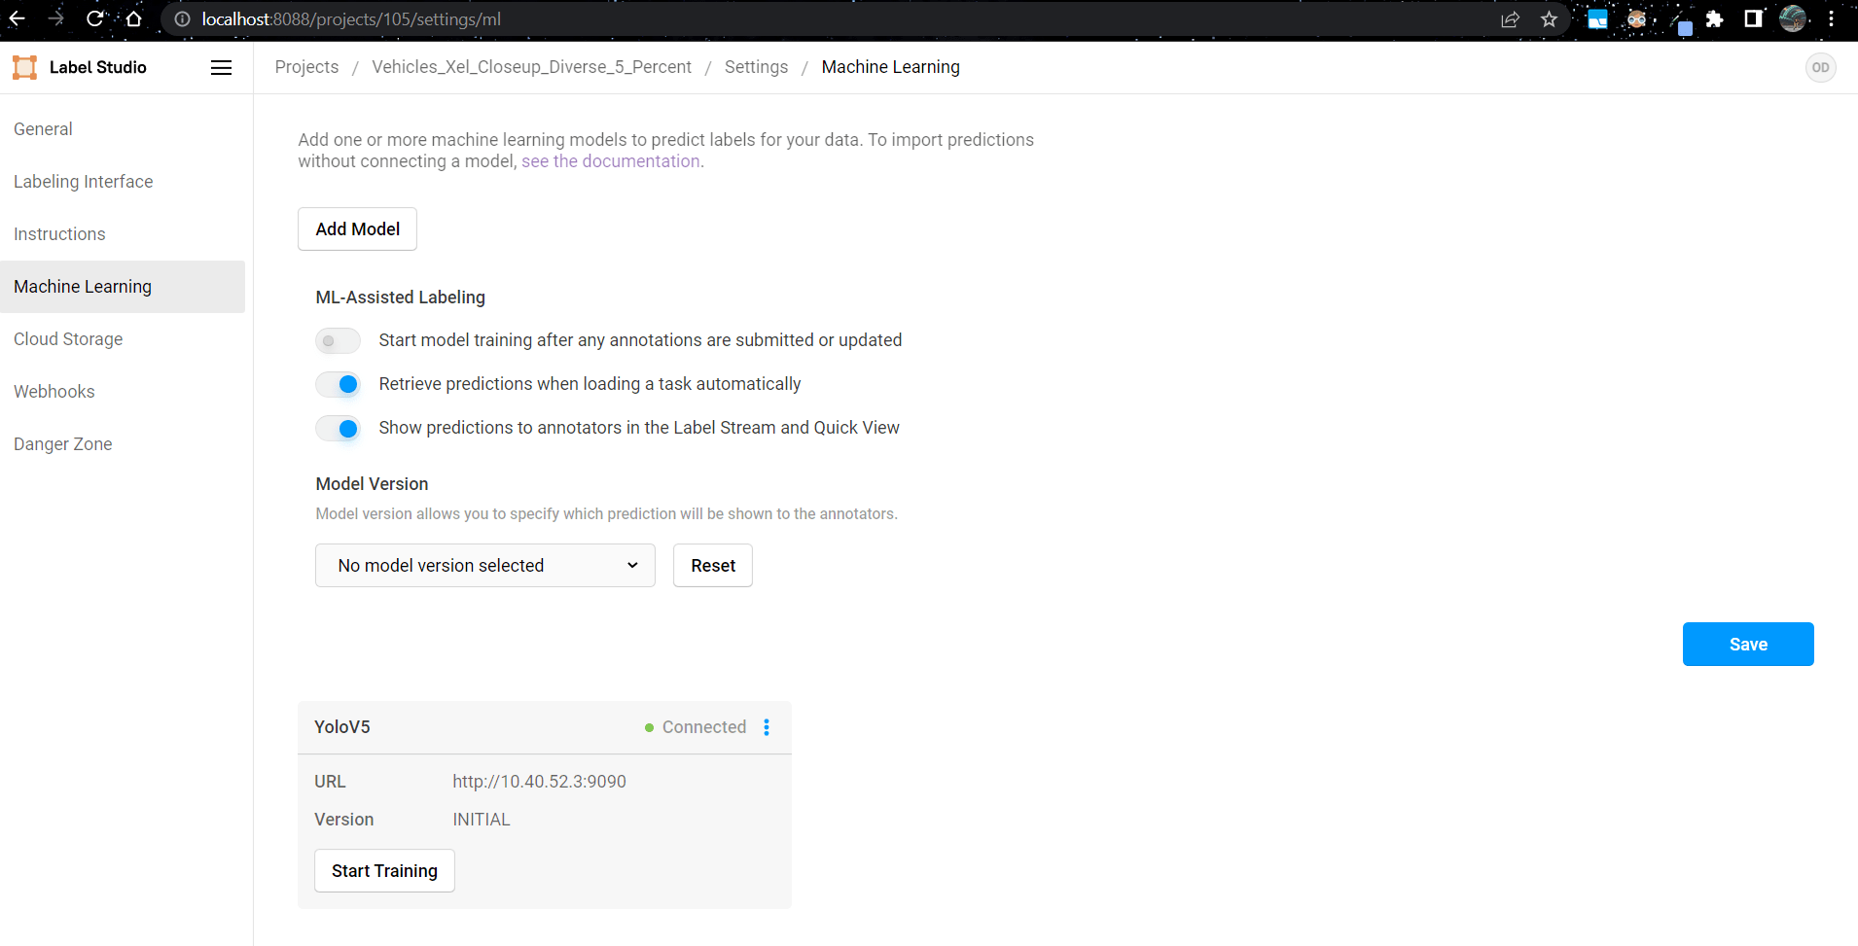Open the browser extensions puzzle icon
The height and width of the screenshot is (946, 1858).
pyautogui.click(x=1715, y=18)
